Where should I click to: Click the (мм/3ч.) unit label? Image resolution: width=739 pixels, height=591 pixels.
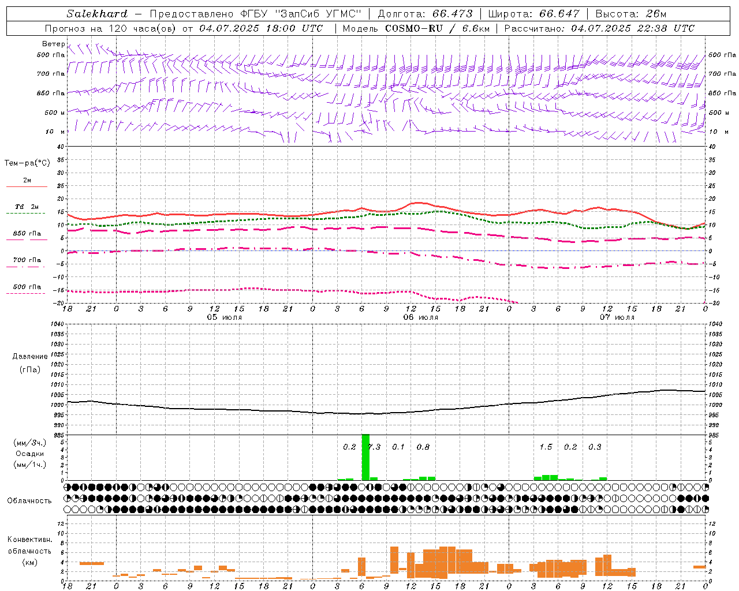coord(30,443)
